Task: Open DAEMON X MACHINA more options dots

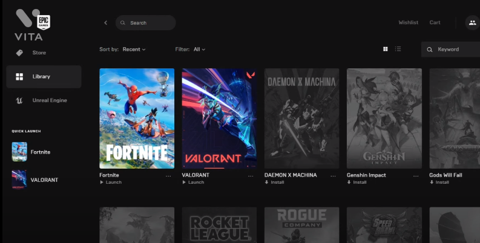Action: click(333, 176)
